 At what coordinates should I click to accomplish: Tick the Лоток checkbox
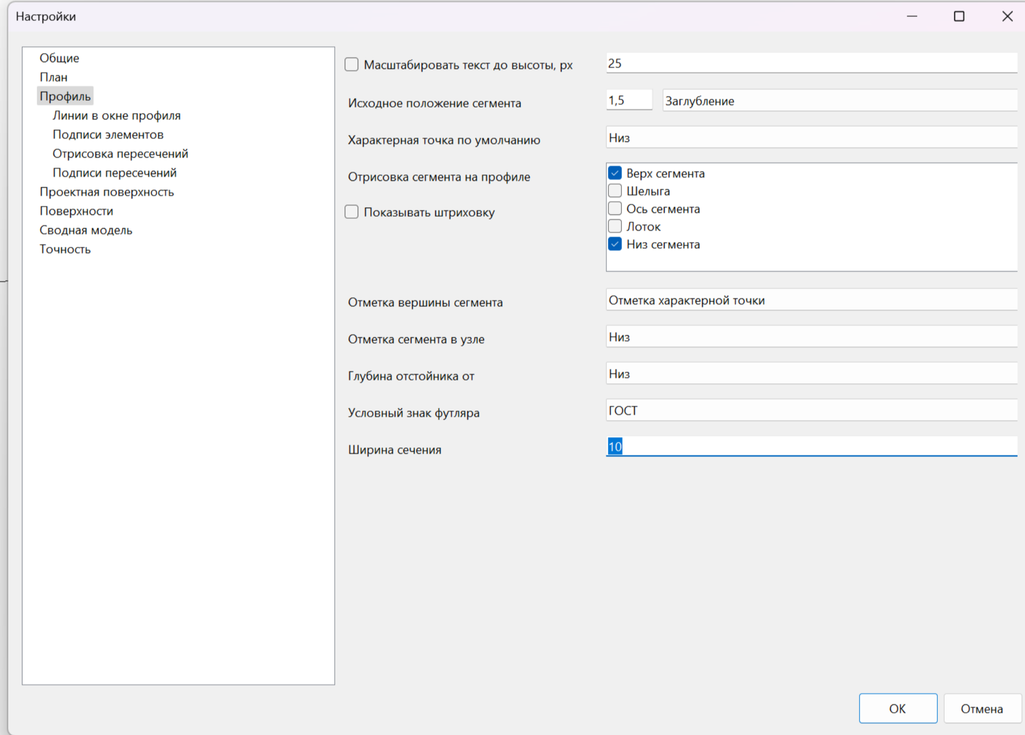pos(615,227)
